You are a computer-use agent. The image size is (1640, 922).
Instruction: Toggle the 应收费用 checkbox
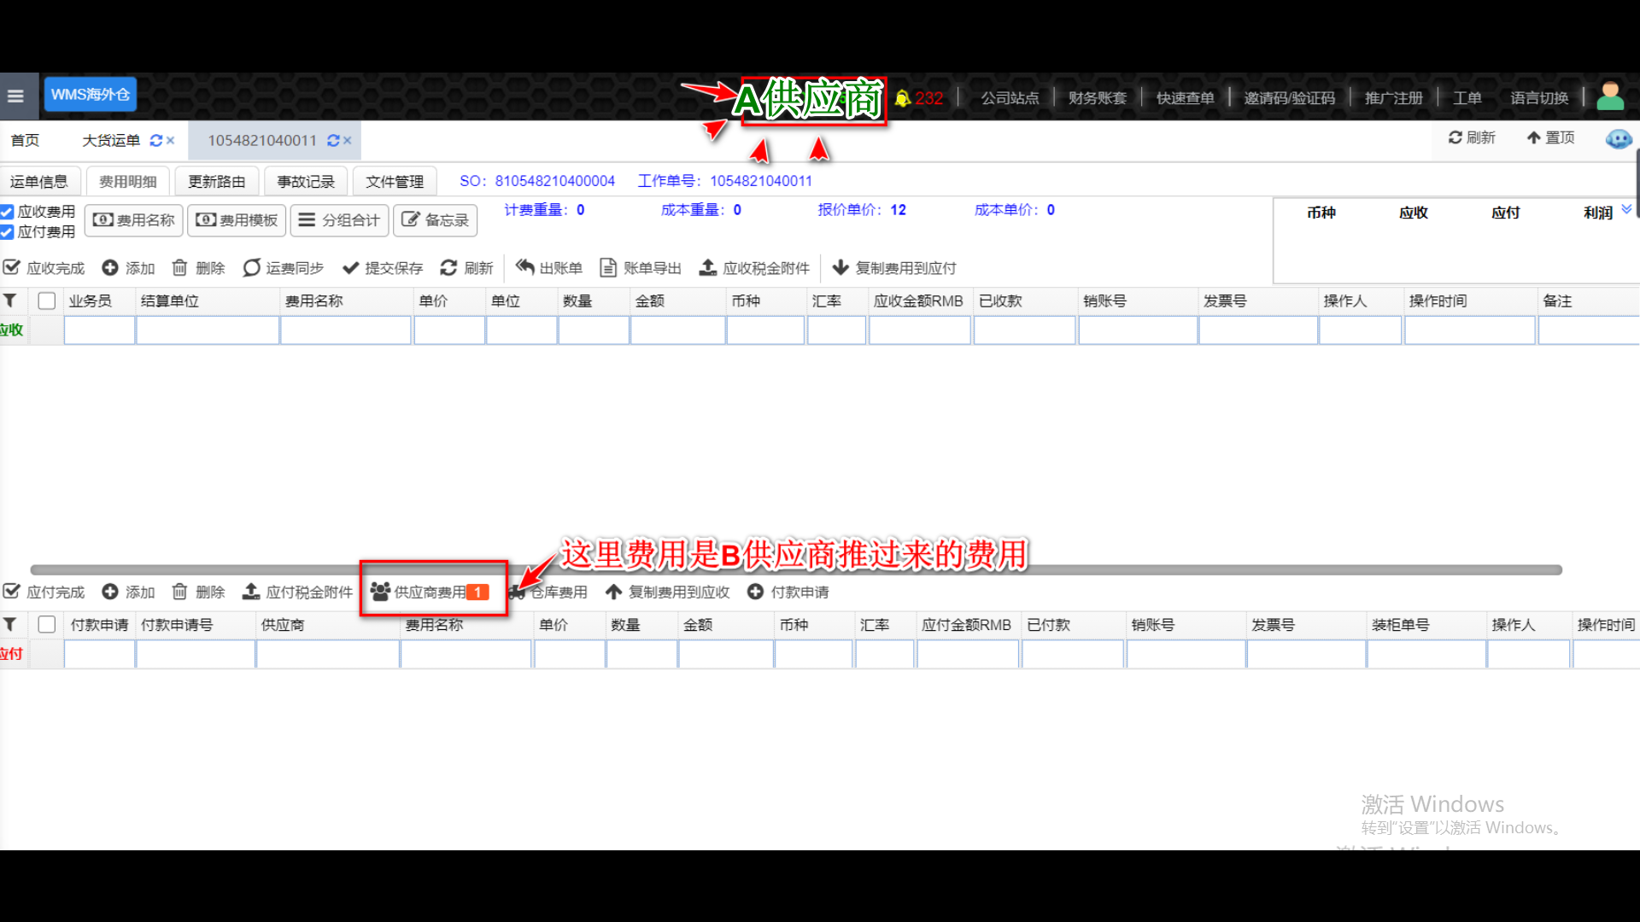coord(8,212)
